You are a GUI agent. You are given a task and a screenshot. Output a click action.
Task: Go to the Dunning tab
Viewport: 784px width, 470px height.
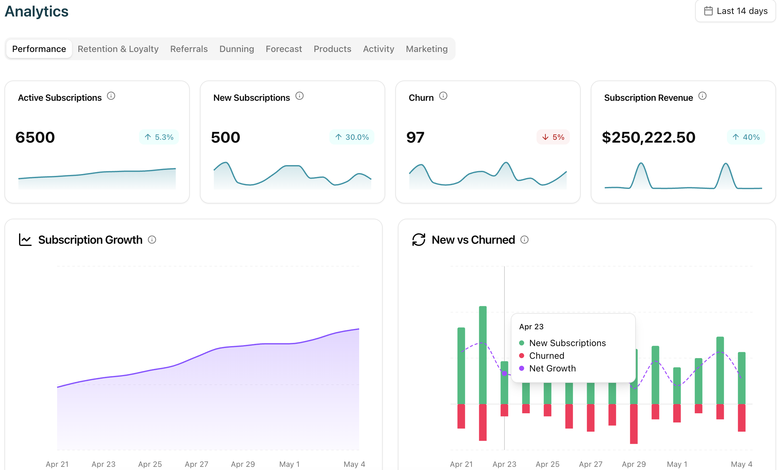point(237,49)
